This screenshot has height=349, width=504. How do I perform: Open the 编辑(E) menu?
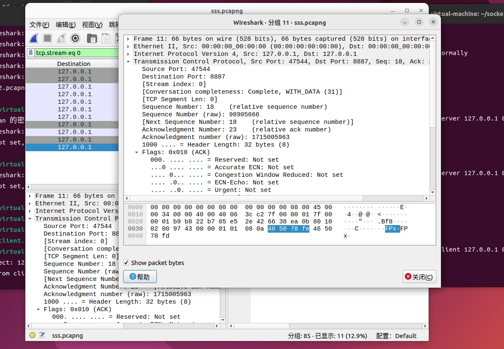[66, 25]
